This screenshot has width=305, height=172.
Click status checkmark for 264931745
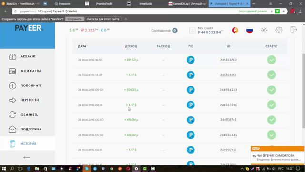[x=272, y=120]
